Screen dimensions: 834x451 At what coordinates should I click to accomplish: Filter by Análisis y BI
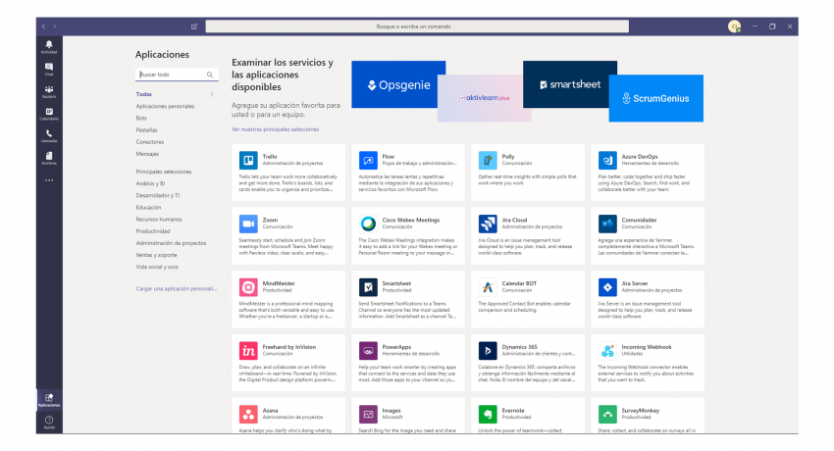coord(150,183)
